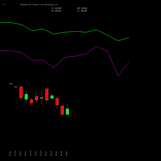This screenshot has height=161, width=161.
Task: Click the flat green 24 Jun dash candle
Action: tap(16, 87)
